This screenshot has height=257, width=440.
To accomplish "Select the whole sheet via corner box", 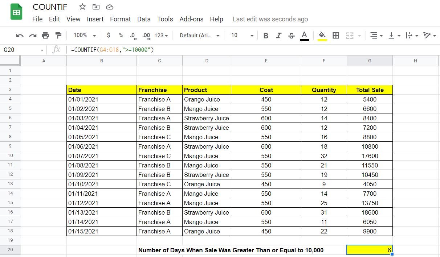I will pos(10,61).
